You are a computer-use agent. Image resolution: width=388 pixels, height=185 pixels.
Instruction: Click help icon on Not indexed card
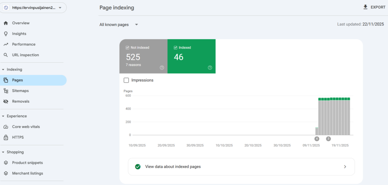click(162, 68)
